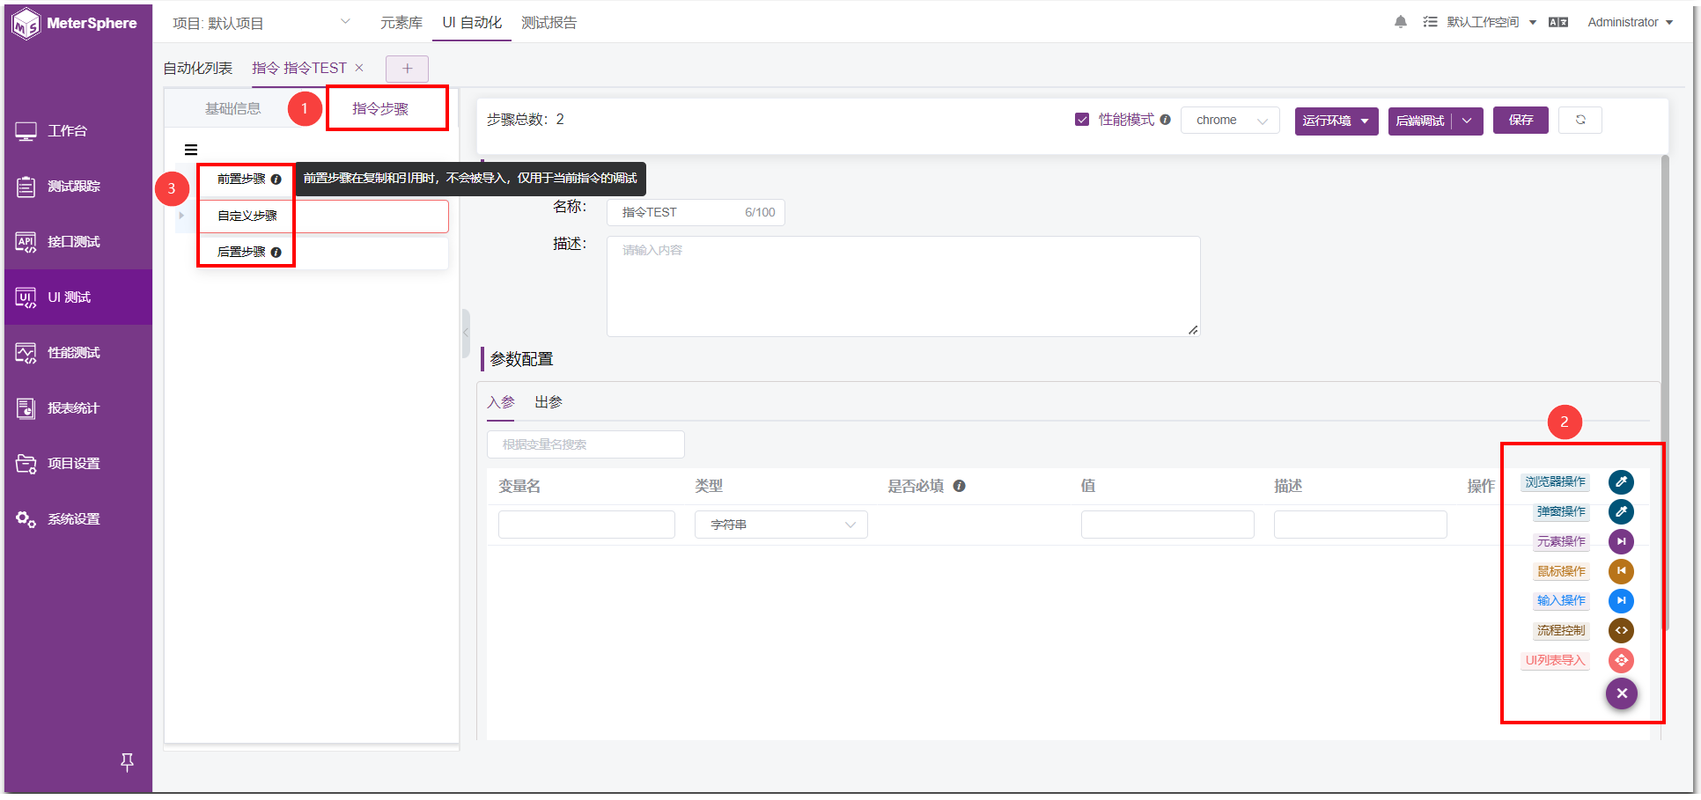The height and width of the screenshot is (800, 1701).
Task: Close the floating step menu with X
Action: point(1622,694)
